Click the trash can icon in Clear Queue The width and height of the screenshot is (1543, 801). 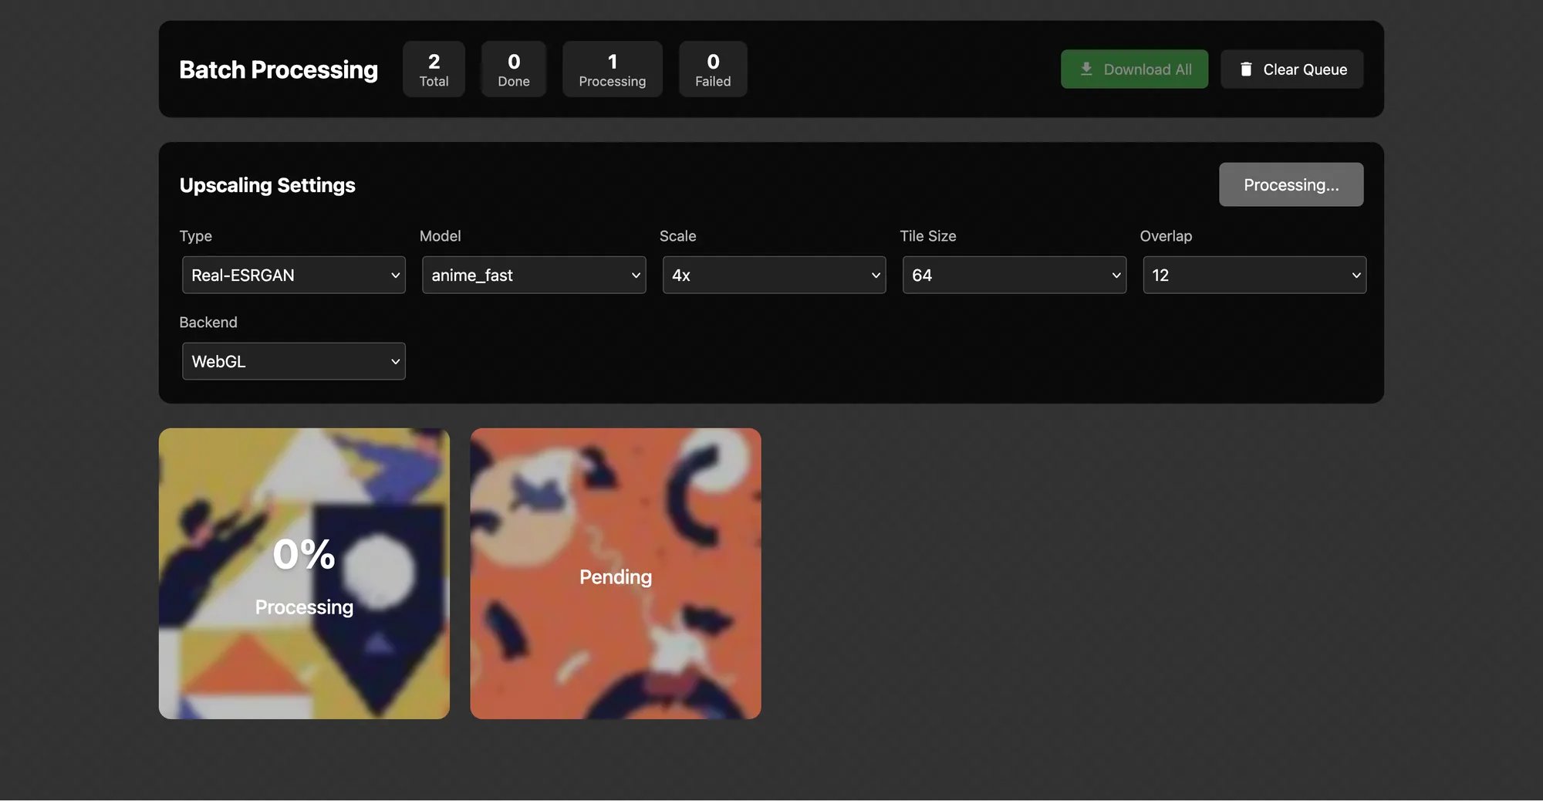click(1246, 69)
